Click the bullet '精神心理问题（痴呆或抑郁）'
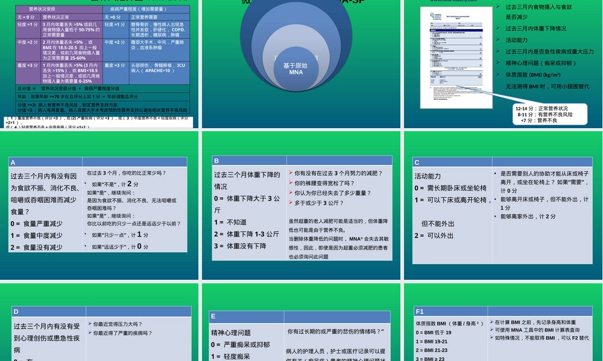Screen dimensions: 603x361 pyautogui.click(x=542, y=63)
